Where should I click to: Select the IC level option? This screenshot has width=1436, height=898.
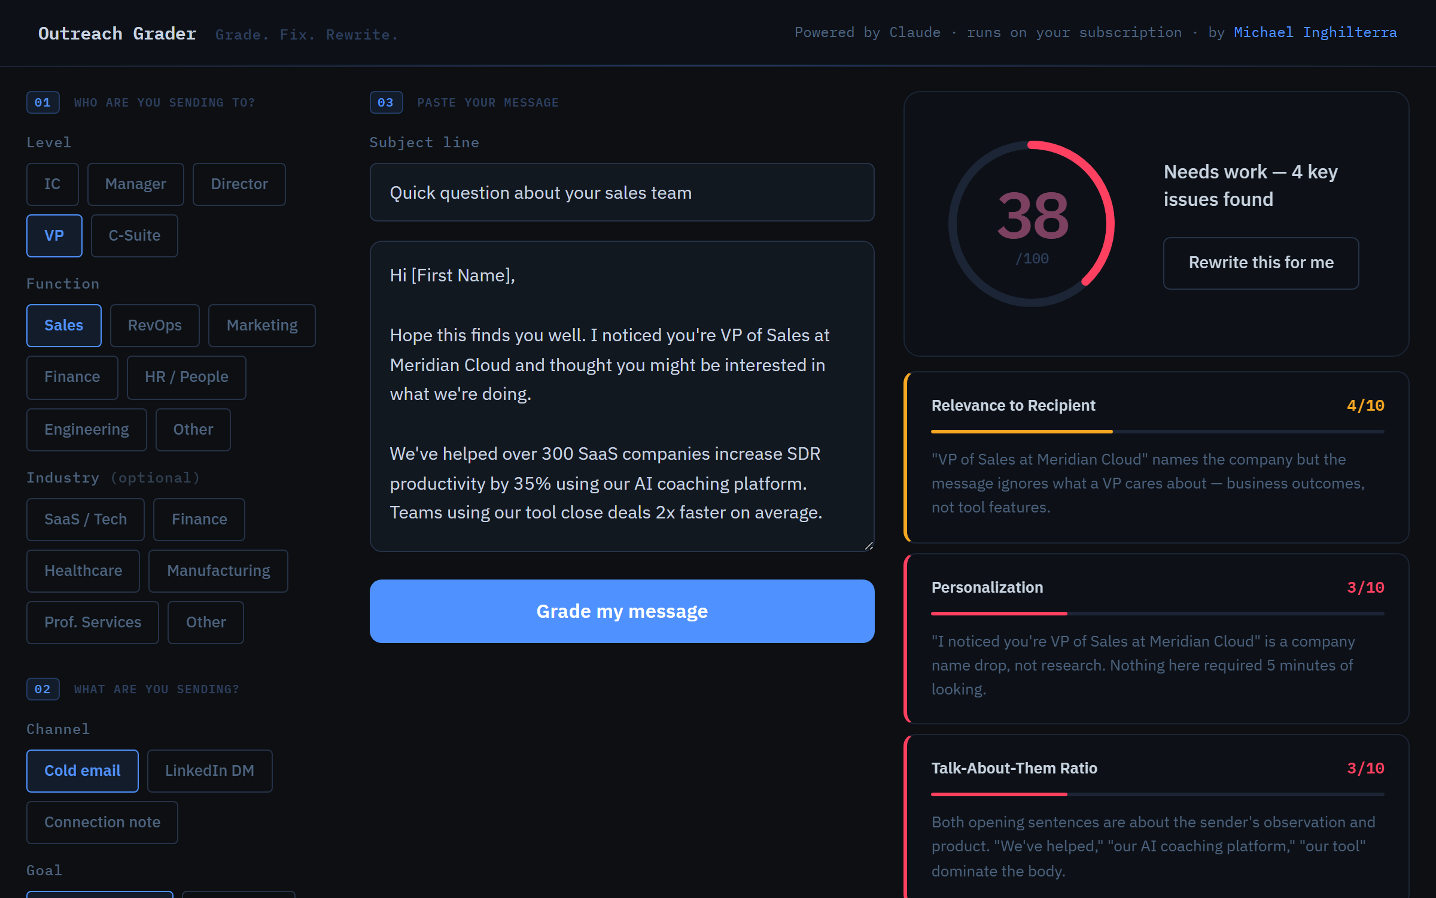53,184
